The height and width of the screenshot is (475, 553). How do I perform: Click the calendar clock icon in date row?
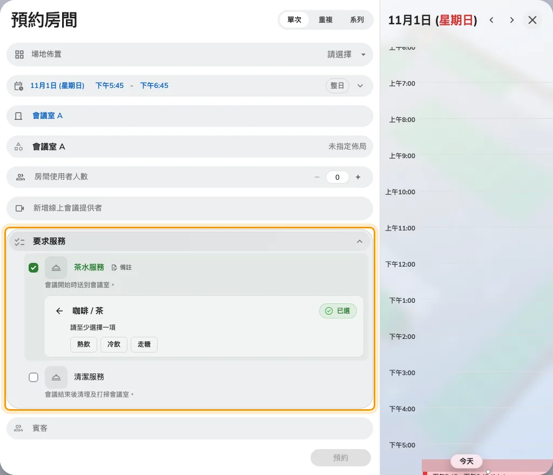(x=19, y=86)
